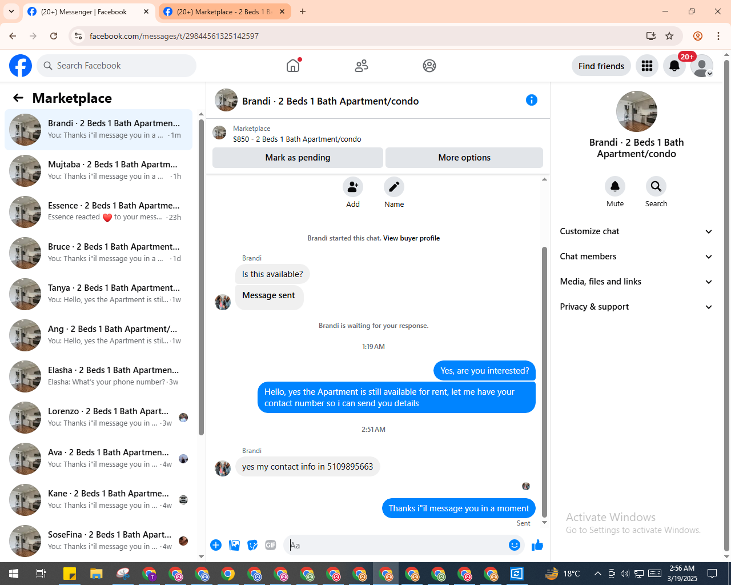Open the View buyer profile link

411,238
